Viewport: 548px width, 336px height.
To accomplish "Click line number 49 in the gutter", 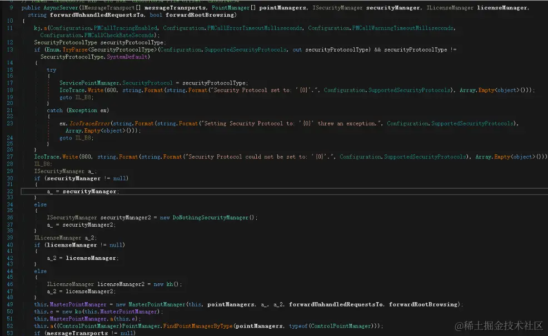I will [x=10, y=305].
